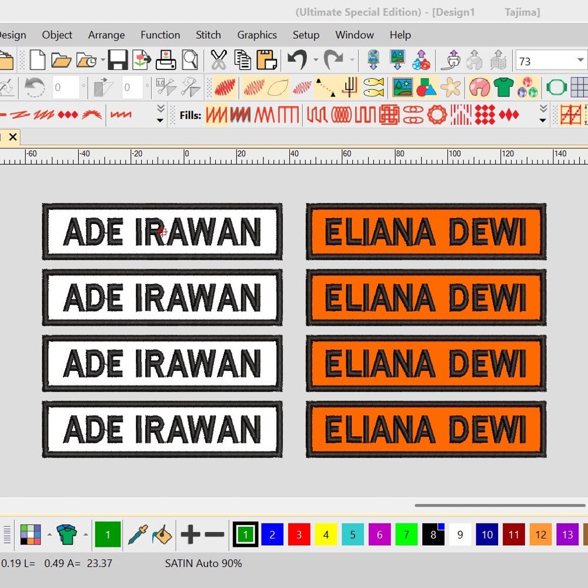Click the minus button to remove a thread color
Image resolution: width=588 pixels, height=588 pixels.
click(214, 534)
